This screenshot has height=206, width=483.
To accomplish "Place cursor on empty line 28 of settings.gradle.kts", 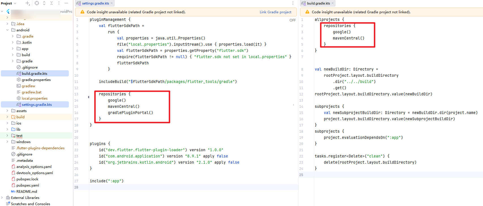I will click(x=194, y=187).
